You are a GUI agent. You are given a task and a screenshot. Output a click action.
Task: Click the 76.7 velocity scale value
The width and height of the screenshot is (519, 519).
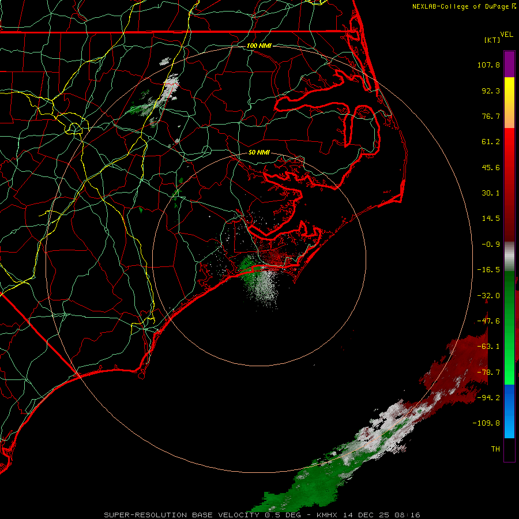coord(491,116)
